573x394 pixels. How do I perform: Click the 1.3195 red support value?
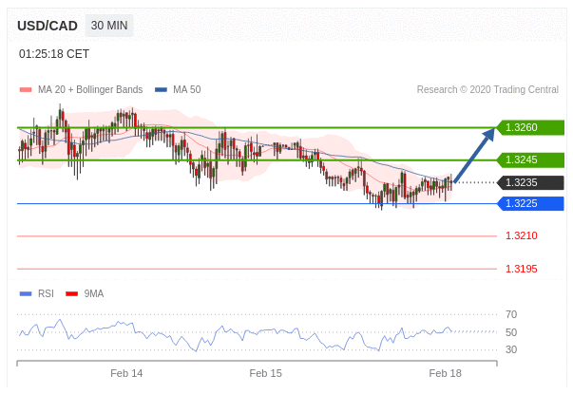click(522, 269)
